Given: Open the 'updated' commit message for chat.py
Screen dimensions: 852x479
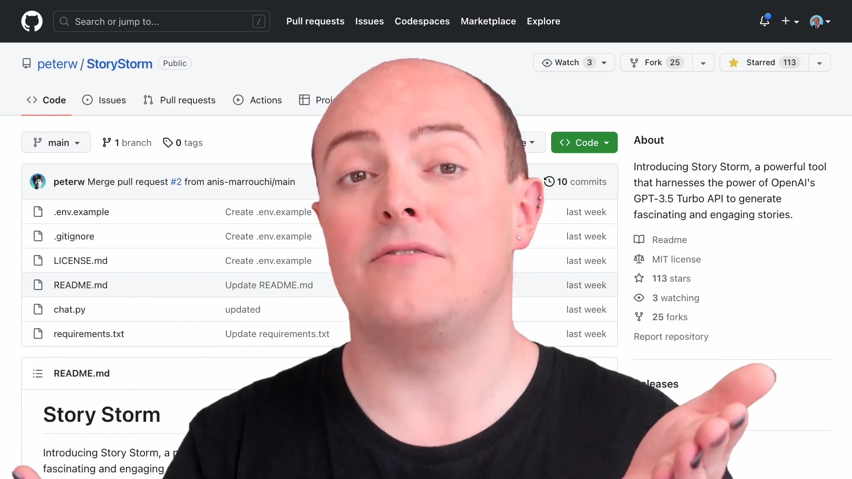Looking at the screenshot, I should click(x=243, y=310).
